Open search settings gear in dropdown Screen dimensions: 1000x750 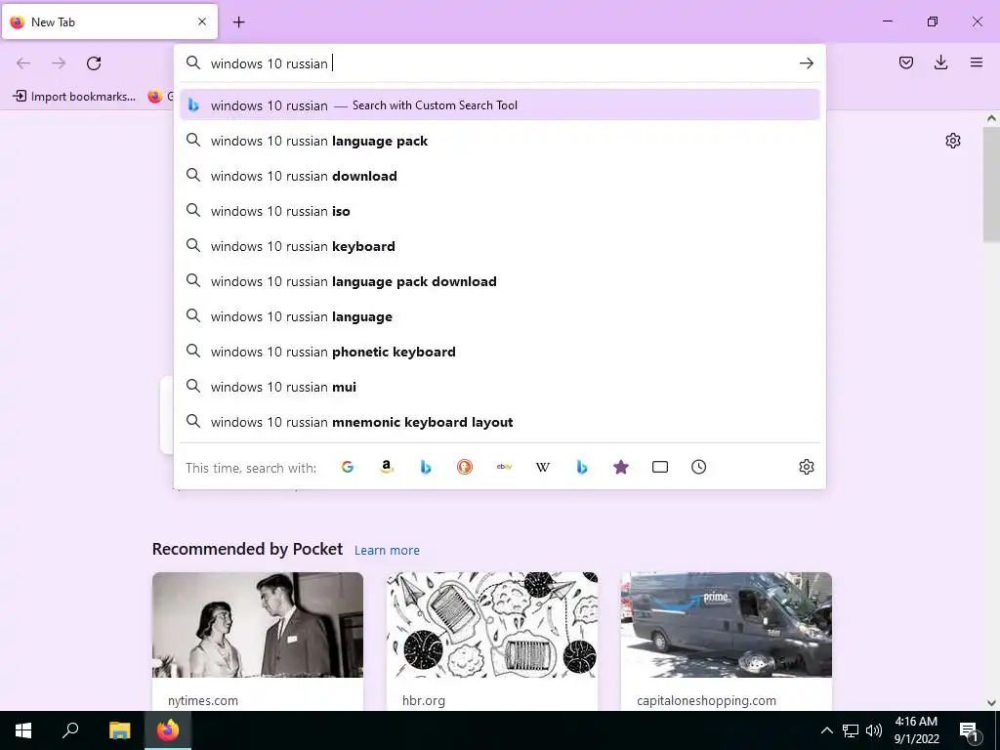pos(806,467)
